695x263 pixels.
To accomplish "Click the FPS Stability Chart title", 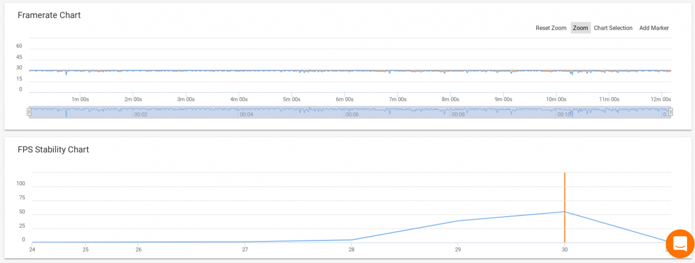I will pyautogui.click(x=53, y=149).
